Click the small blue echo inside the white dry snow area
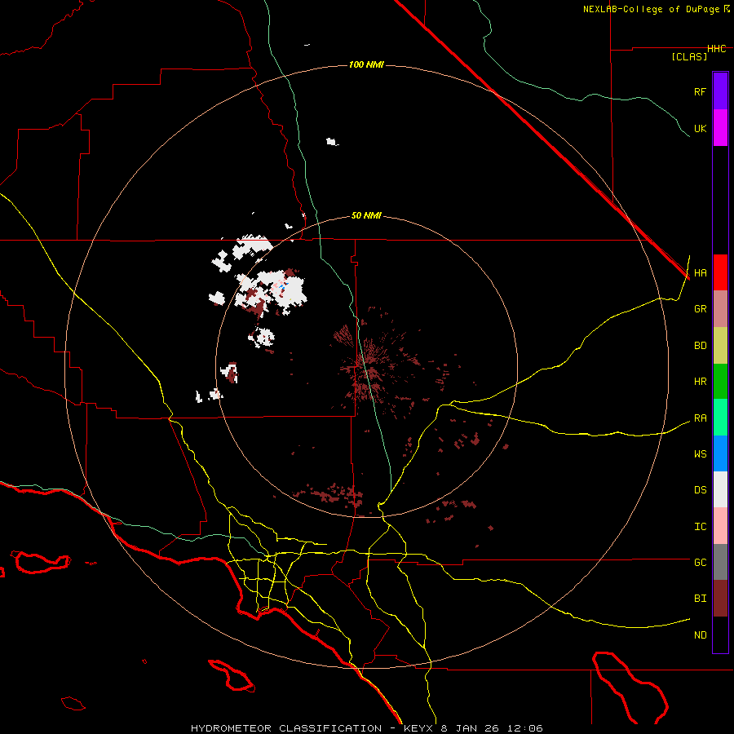This screenshot has width=734, height=734. point(282,287)
